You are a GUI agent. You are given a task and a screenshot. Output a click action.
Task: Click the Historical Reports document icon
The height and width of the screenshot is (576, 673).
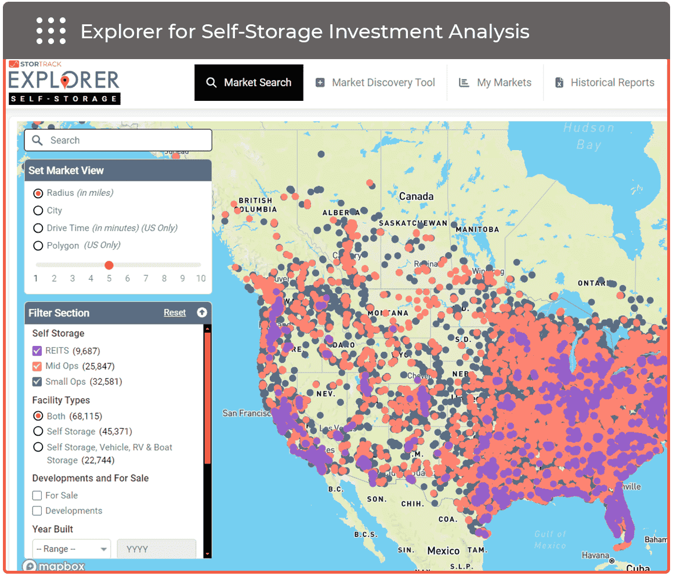pos(559,82)
